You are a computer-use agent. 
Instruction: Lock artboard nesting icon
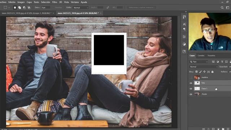pos(208,72)
